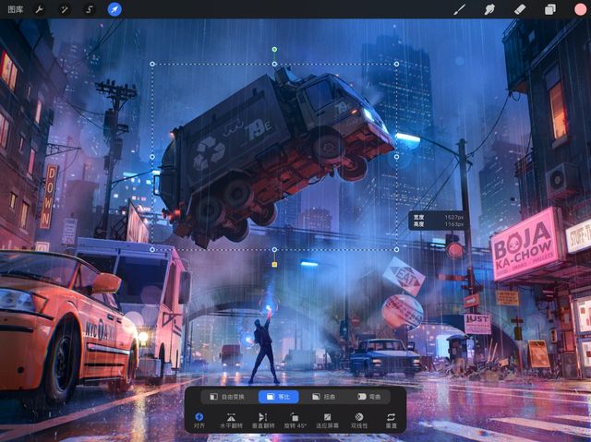
Task: Click the left-middle bounding box handle
Action: pos(152,157)
